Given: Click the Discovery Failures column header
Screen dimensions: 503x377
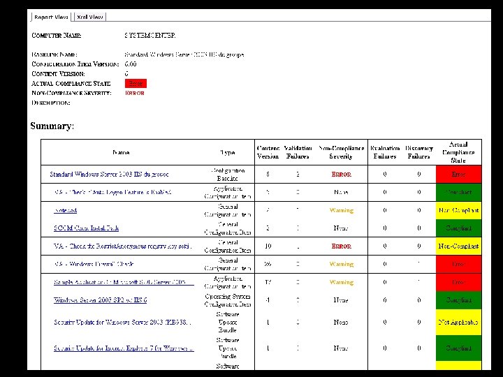Looking at the screenshot, I should 419,152.
